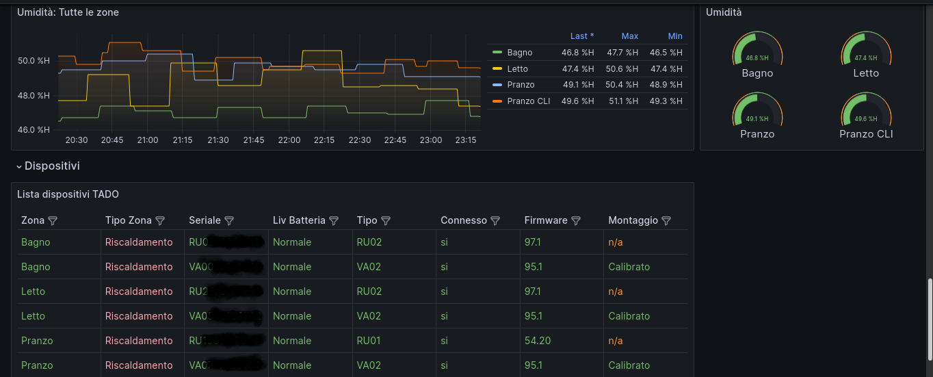Screen dimensions: 933x377
Task: Open Umidità: Tutte le zone panel menu
Action: pos(67,12)
